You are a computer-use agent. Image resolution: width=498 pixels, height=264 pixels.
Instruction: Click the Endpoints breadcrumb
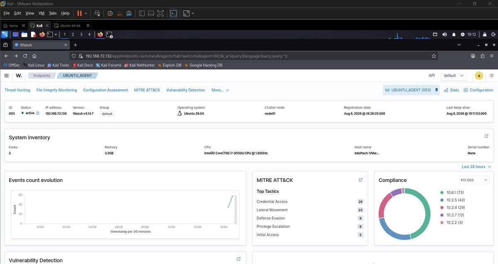pyautogui.click(x=42, y=76)
